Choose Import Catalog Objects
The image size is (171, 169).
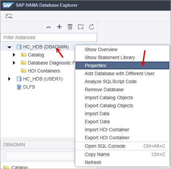[x=122, y=98]
